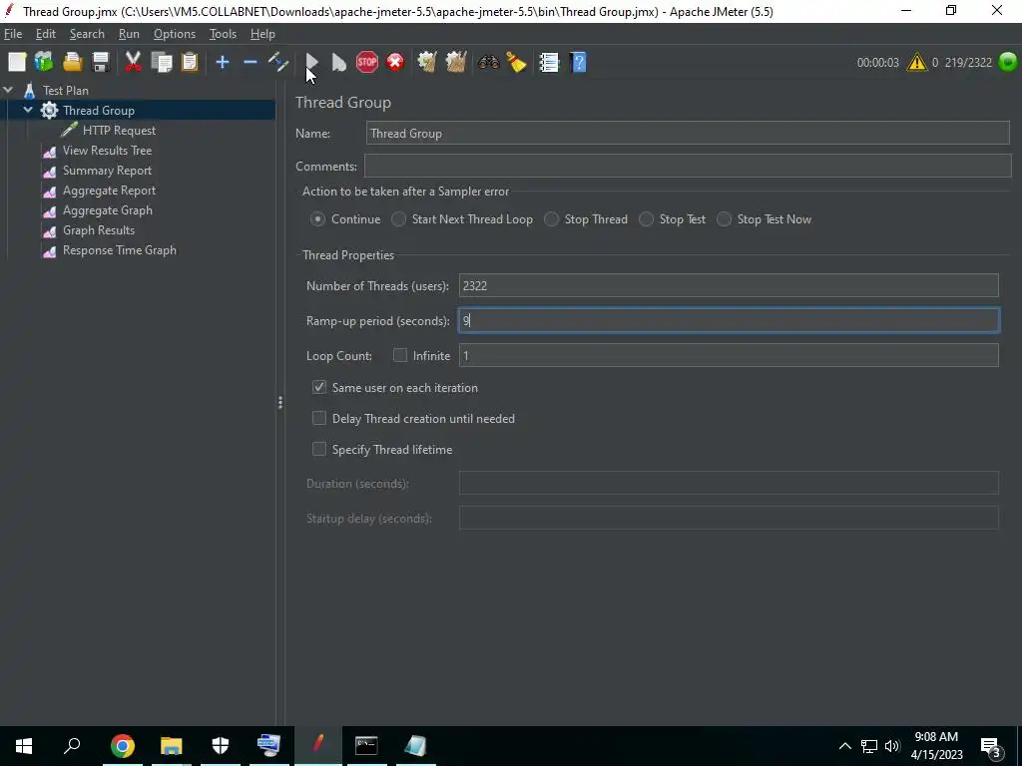Select the Stop Test Now radio button

(x=725, y=219)
